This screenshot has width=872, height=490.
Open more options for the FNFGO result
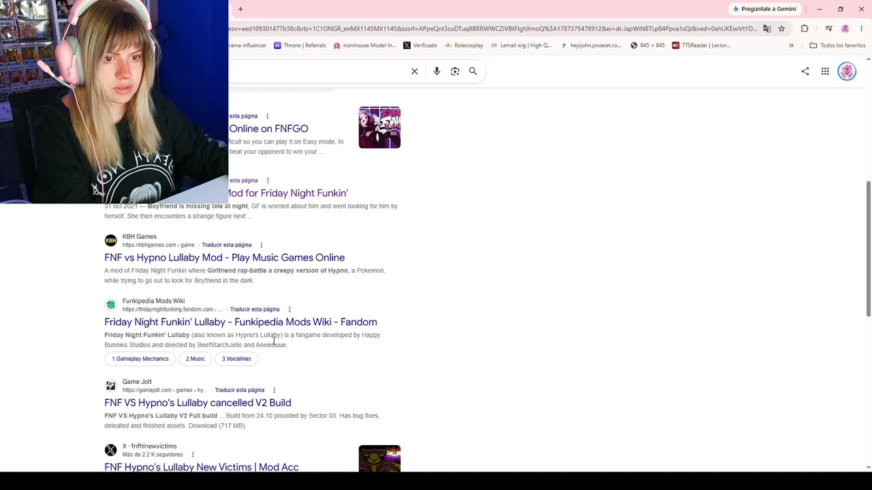pyautogui.click(x=267, y=116)
